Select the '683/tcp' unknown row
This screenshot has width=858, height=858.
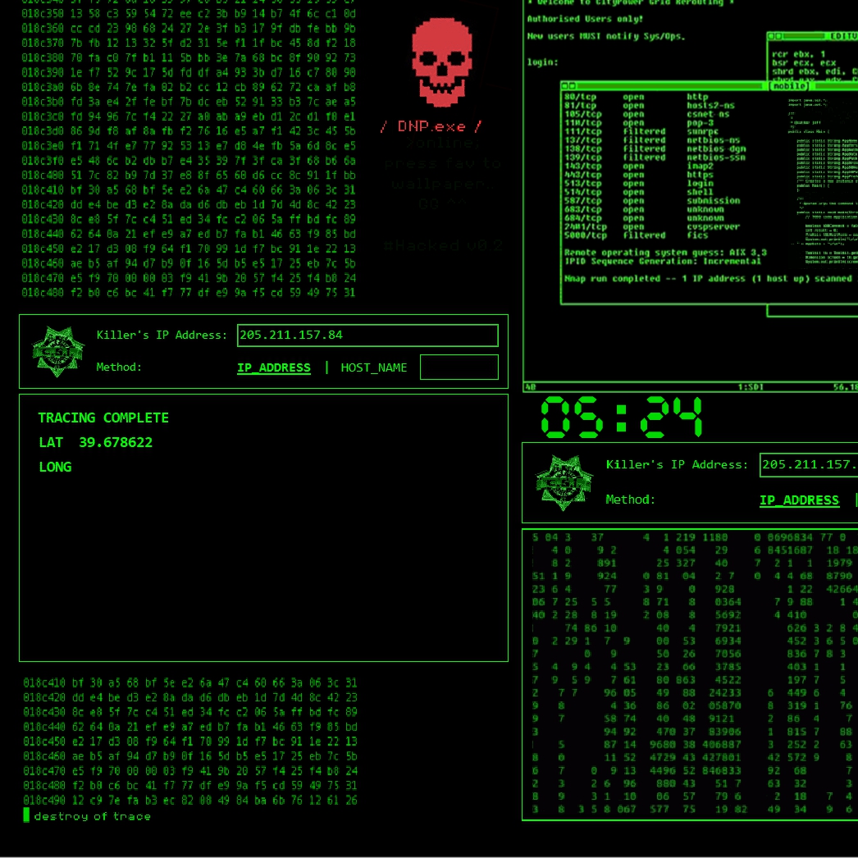644,209
